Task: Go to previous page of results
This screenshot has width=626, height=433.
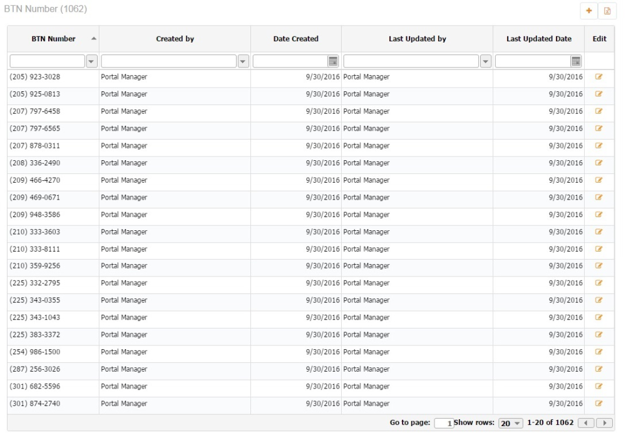Action: click(586, 424)
